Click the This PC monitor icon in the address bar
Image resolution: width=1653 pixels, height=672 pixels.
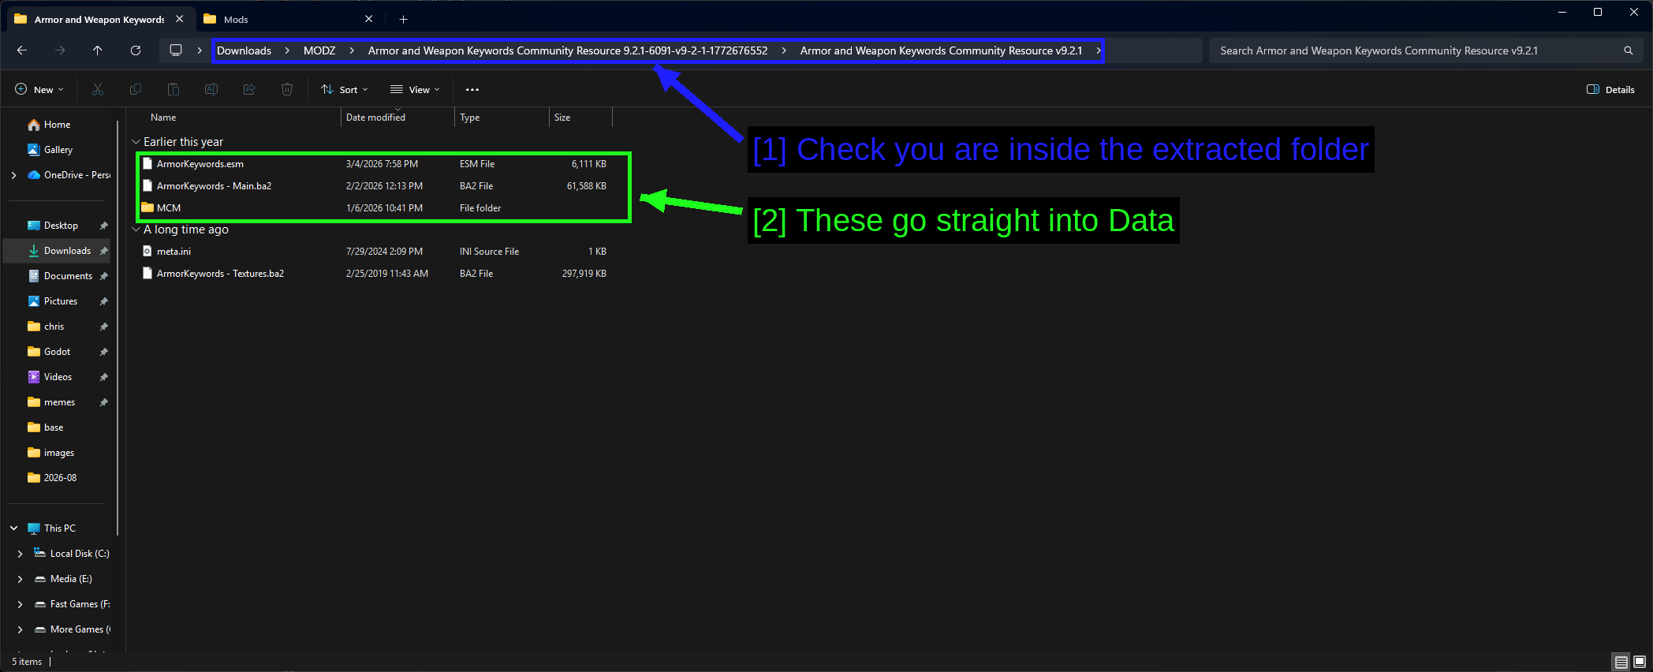point(176,50)
